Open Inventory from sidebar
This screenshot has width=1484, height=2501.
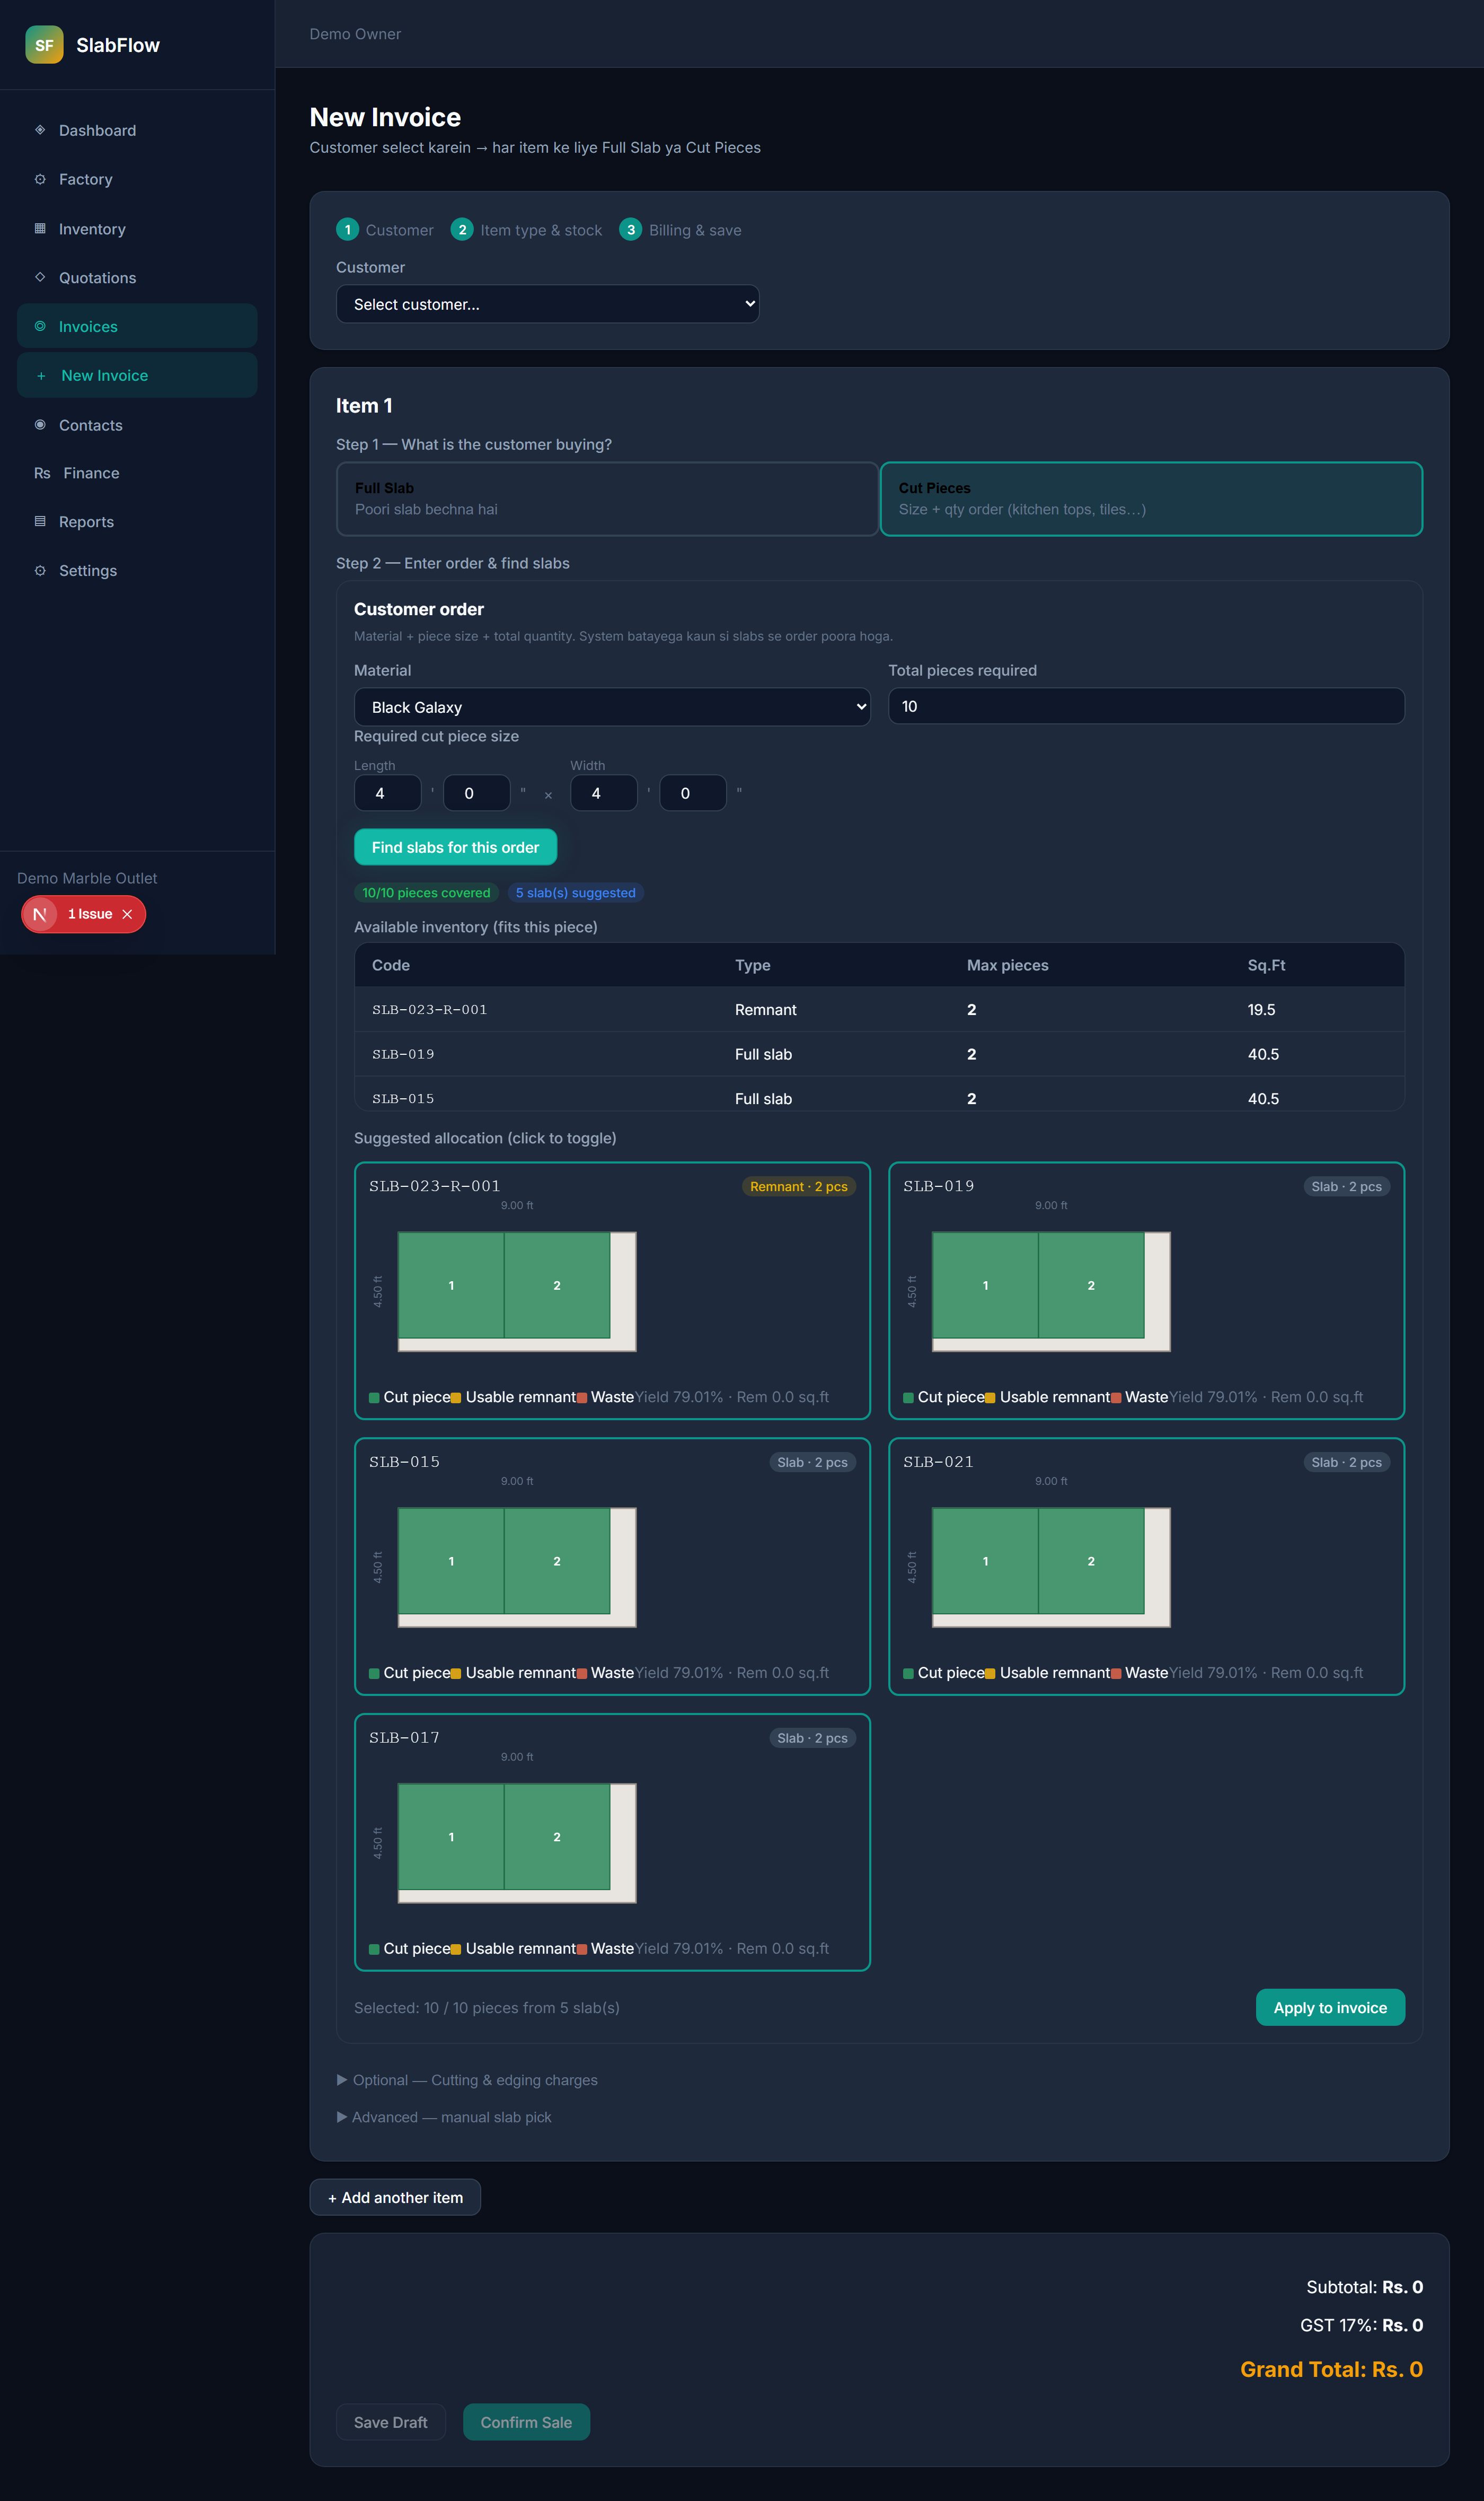click(137, 229)
